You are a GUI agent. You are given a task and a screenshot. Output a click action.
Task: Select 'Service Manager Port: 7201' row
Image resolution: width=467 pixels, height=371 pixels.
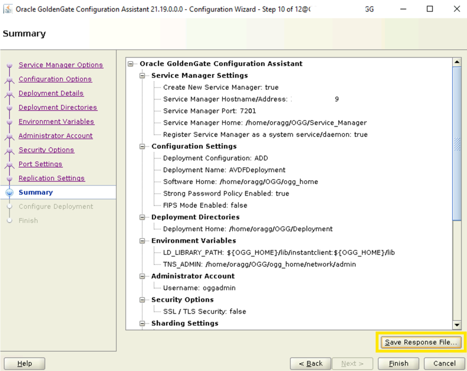click(x=209, y=111)
